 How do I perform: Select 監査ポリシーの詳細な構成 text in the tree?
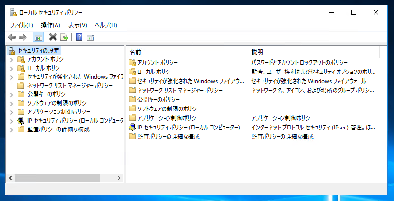coord(58,129)
